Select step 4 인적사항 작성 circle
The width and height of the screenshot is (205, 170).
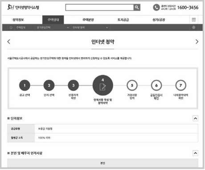click(103, 85)
